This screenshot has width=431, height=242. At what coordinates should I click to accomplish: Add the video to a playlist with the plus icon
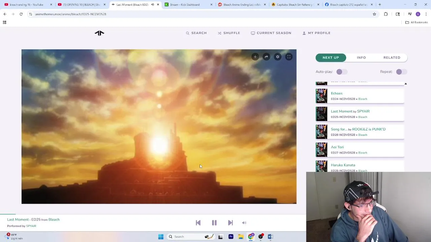(255, 57)
